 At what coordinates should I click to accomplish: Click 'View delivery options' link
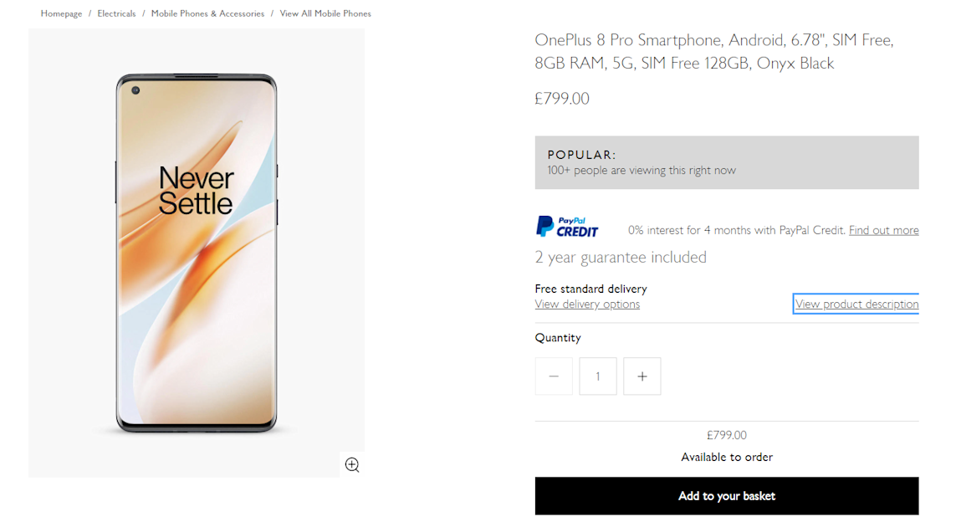click(x=587, y=304)
